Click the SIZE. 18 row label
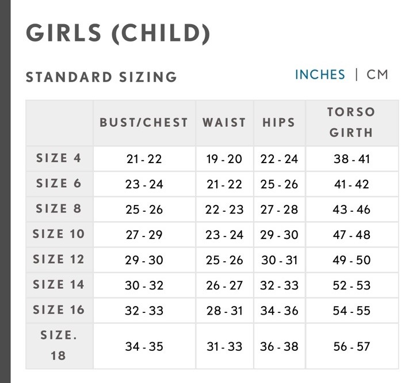Image resolution: width=409 pixels, height=383 pixels. pos(59,346)
